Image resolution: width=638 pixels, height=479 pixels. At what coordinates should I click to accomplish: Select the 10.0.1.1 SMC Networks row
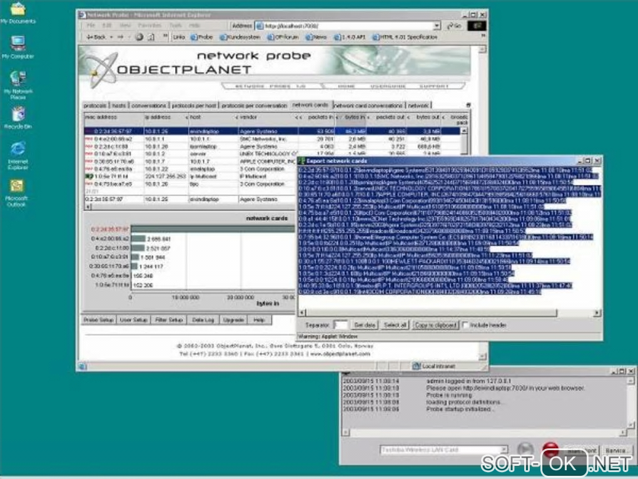(273, 139)
